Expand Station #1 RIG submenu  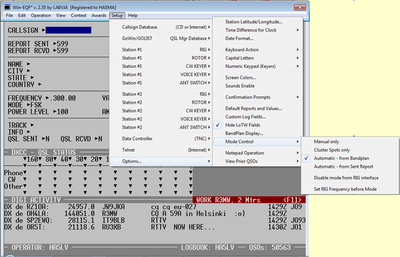161,50
